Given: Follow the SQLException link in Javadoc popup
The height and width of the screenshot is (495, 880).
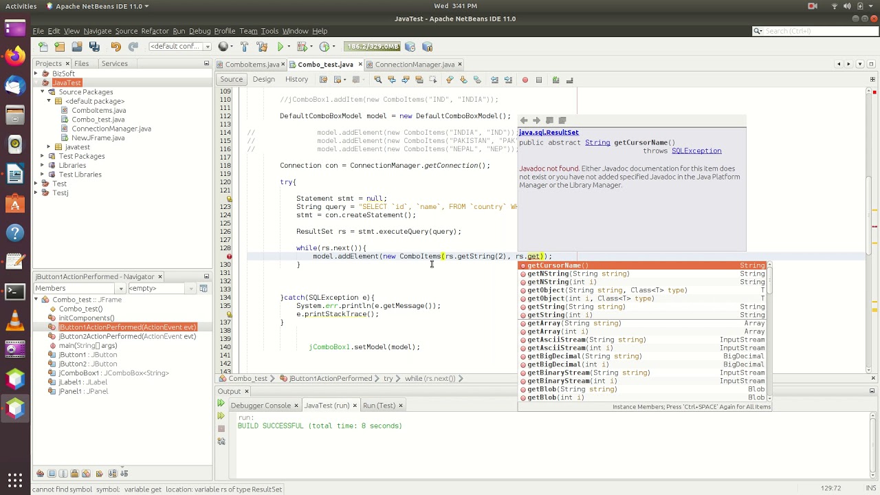Looking at the screenshot, I should click(696, 151).
